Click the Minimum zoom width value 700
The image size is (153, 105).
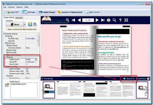[27, 71]
